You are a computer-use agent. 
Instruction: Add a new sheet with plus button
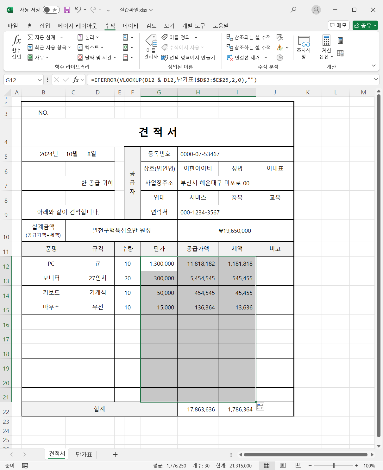click(115, 454)
